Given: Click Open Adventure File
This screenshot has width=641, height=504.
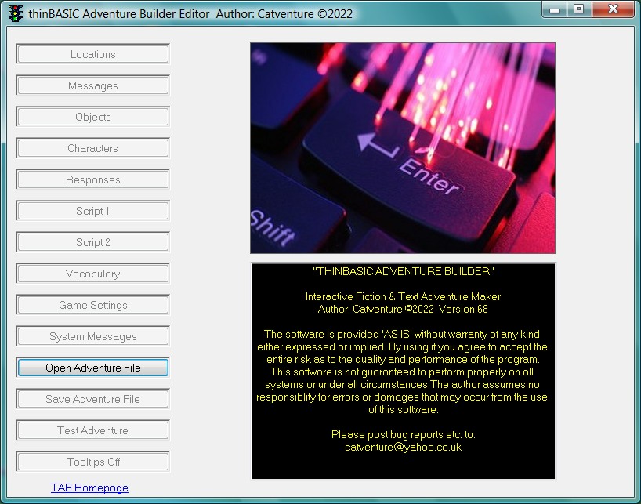Looking at the screenshot, I should click(92, 368).
